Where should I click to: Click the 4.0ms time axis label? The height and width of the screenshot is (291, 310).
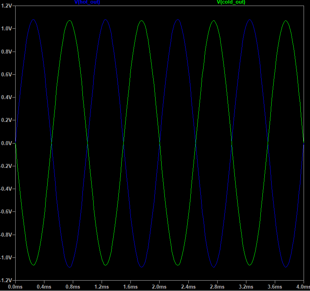303,287
